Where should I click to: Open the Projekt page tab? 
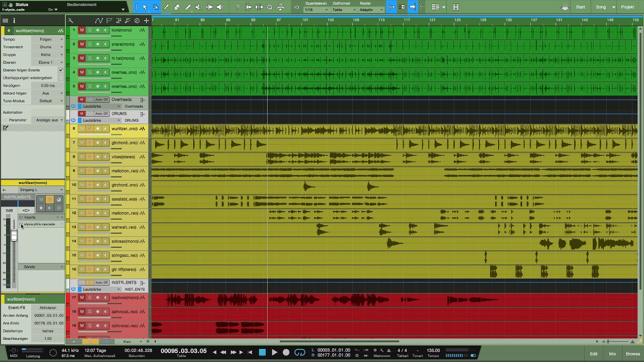click(627, 7)
